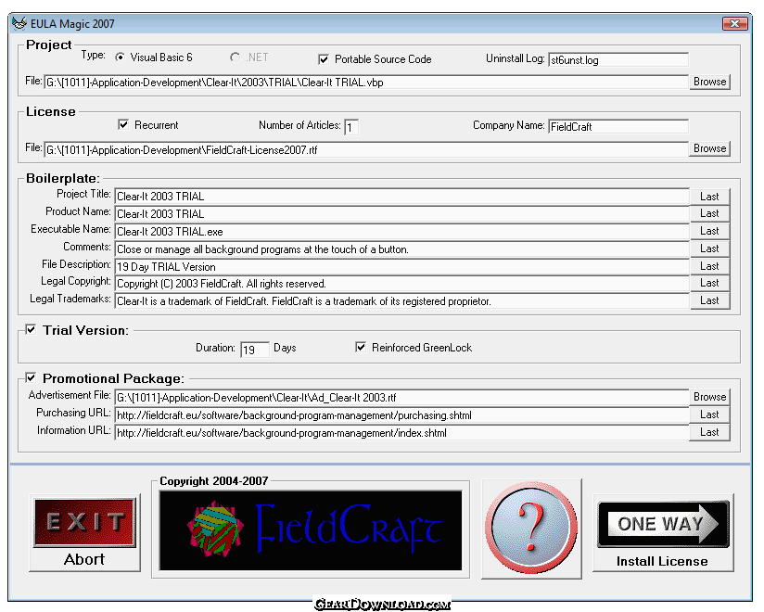Browse for the Project file
This screenshot has width=764, height=612.
(x=709, y=82)
